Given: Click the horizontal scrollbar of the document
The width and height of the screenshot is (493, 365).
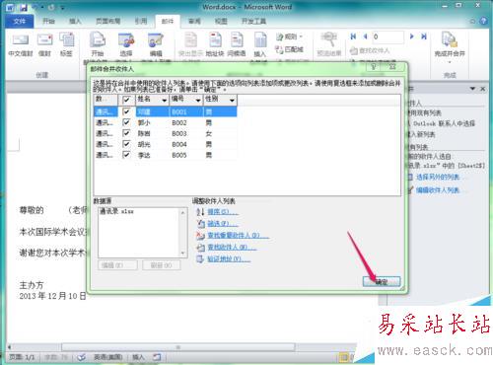Looking at the screenshot, I should click(177, 347).
